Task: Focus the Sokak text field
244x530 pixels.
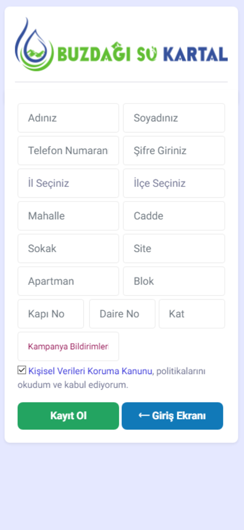Action: [68, 248]
